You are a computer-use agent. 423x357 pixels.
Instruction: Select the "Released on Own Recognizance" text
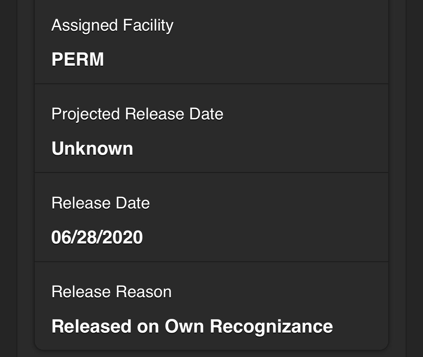(192, 326)
